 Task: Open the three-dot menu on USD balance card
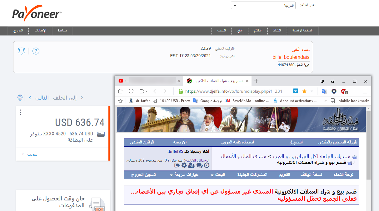point(21,112)
